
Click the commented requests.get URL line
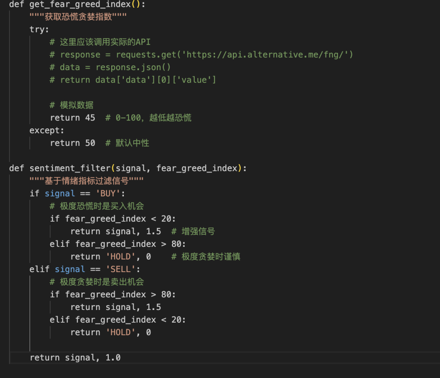pos(202,55)
